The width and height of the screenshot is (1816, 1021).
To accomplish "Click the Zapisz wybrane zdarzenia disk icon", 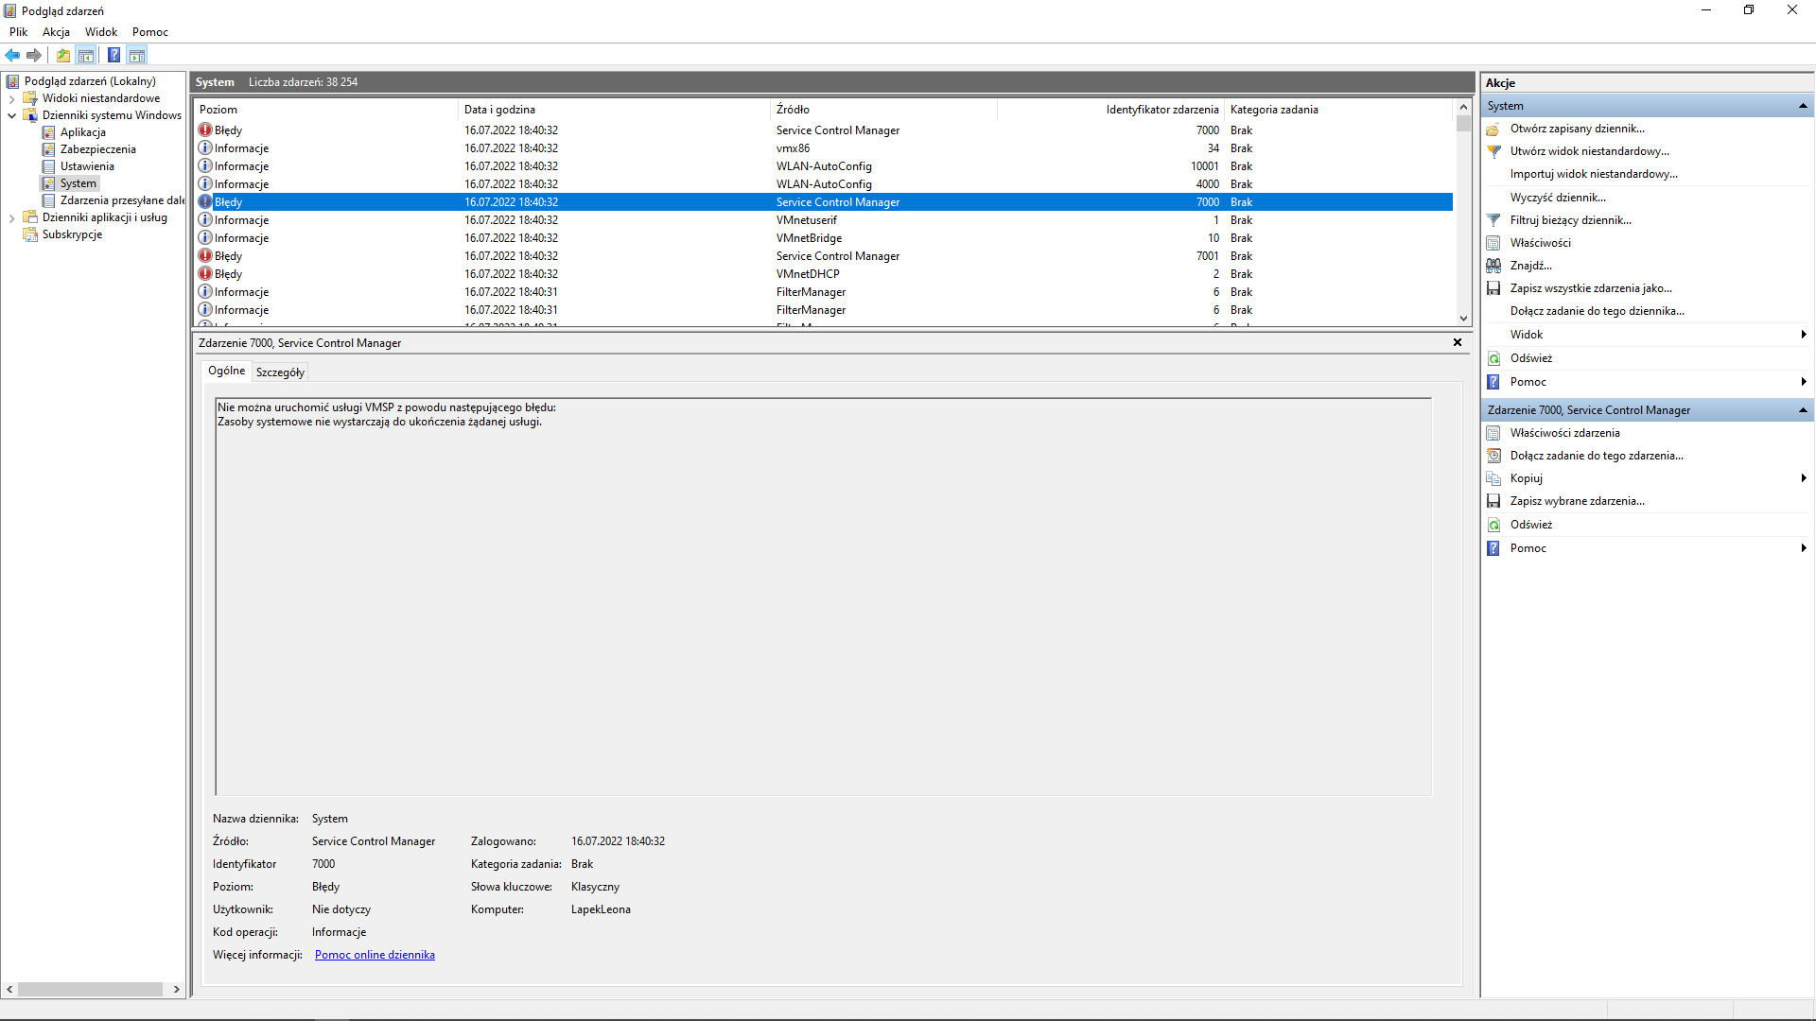I will pos(1493,501).
